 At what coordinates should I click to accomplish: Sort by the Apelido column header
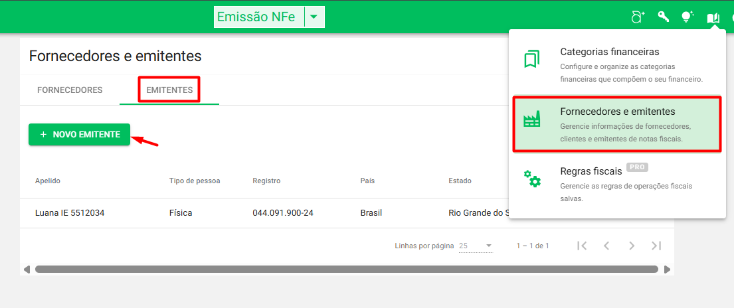coord(48,181)
